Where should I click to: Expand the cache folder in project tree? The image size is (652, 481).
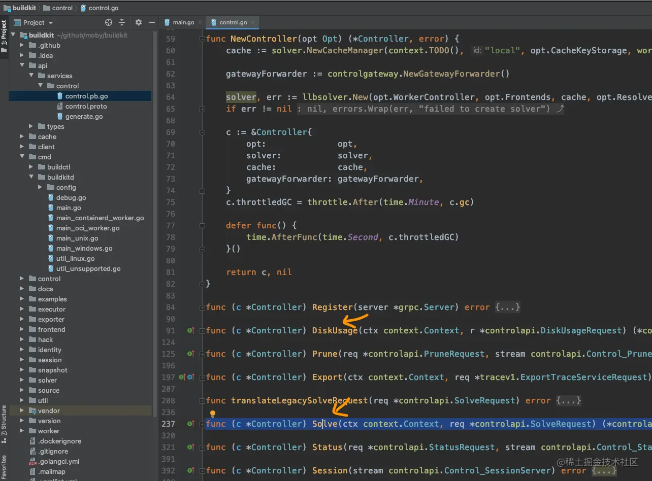[x=21, y=136]
